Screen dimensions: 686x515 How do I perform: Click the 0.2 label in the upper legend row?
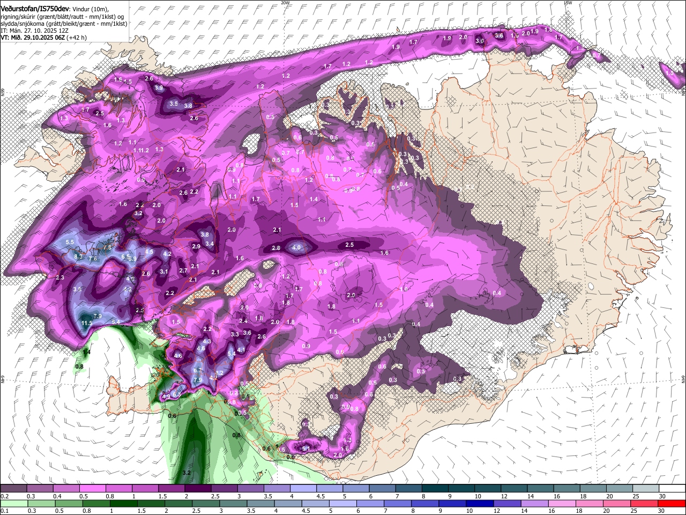(5, 496)
